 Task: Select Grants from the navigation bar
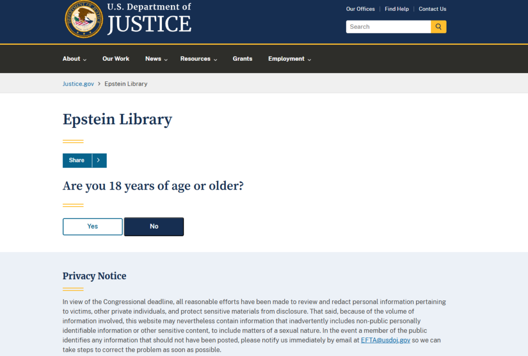(x=242, y=59)
